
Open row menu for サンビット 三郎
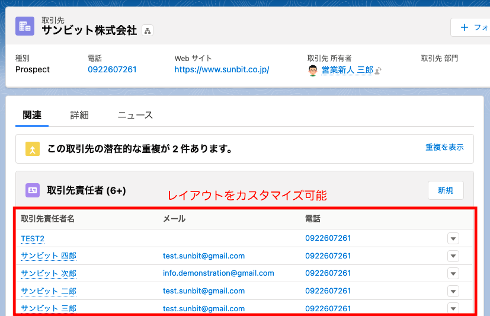pos(453,308)
